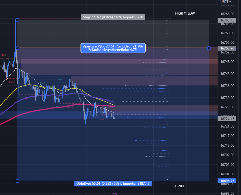Click the 16760.00 price axis label
The width and height of the screenshot is (241, 195).
point(227,33)
